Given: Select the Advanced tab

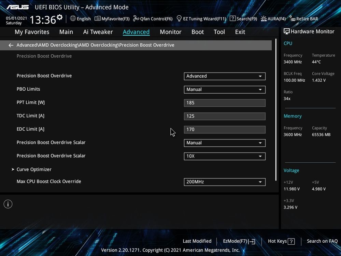Looking at the screenshot, I should 136,32.
